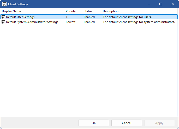The width and height of the screenshot is (179, 129).
Task: Close the Client Settings dialog
Action: [x=173, y=4]
